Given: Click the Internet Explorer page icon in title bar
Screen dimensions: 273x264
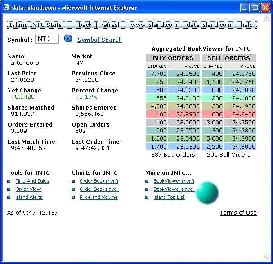Looking at the screenshot, I should tap(6, 7).
